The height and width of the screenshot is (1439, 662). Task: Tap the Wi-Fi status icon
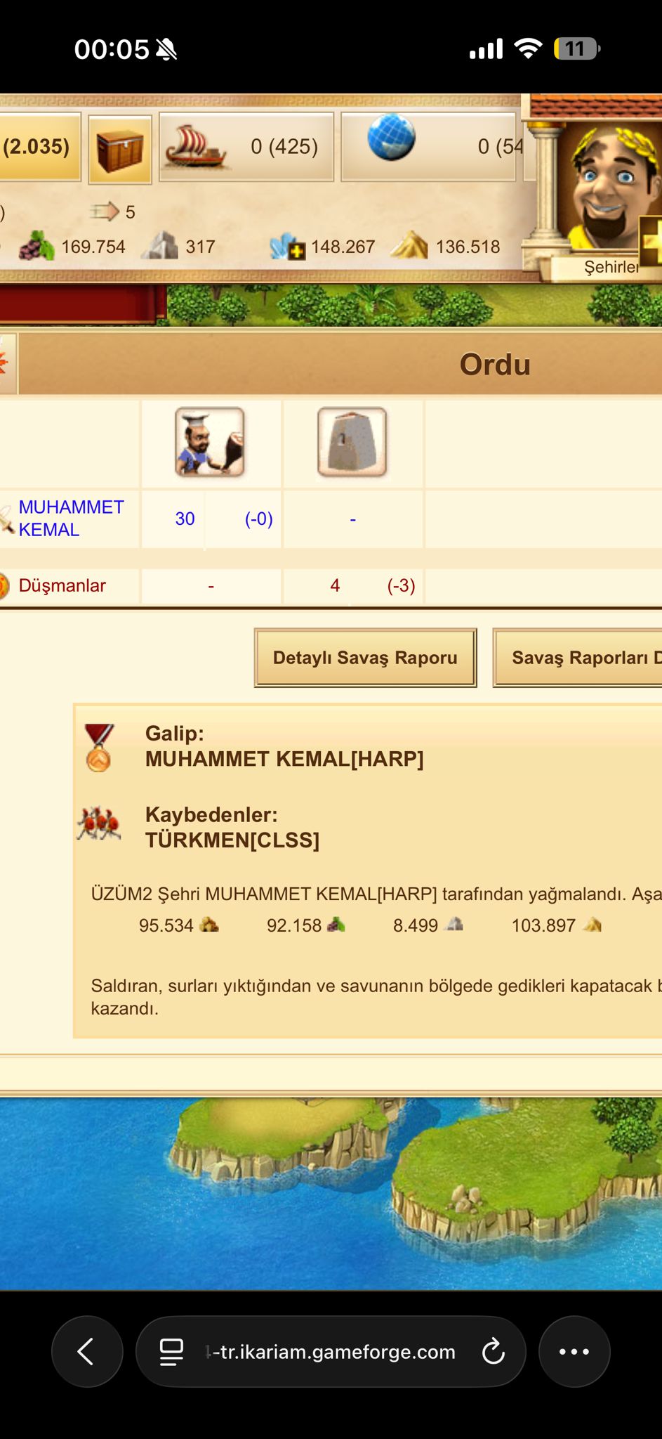528,48
